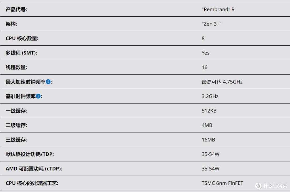This screenshot has width=290, height=192.
Task: Click the "Zen 3+" architecture value
Action: [x=211, y=24]
